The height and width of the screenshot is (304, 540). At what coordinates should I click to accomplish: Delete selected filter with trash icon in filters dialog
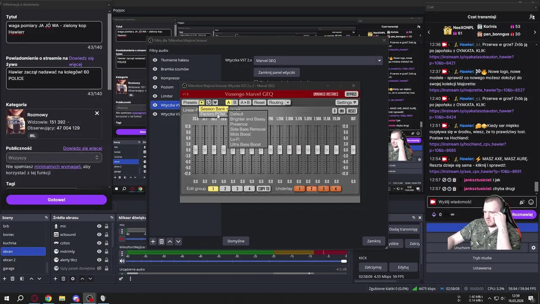coord(161,242)
